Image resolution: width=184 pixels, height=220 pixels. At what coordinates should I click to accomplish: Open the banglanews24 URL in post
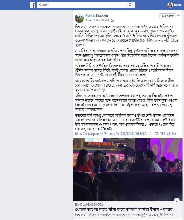(x=126, y=134)
